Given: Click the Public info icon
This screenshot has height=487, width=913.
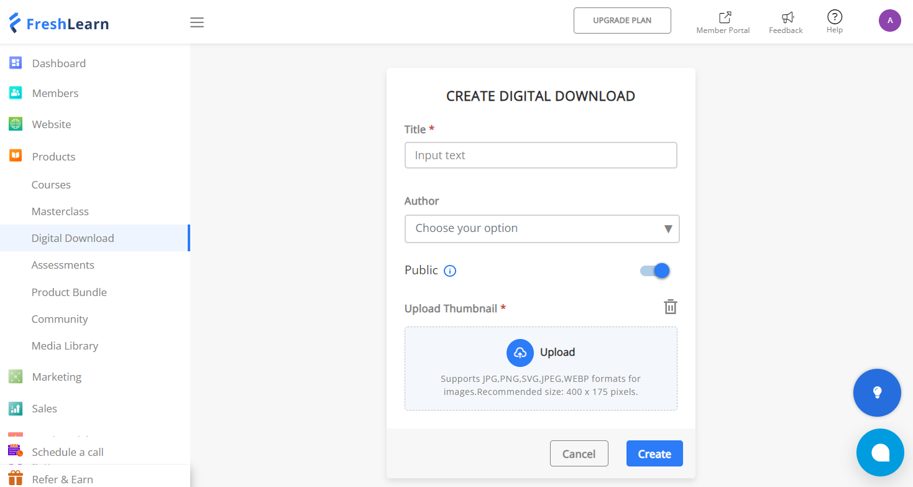Looking at the screenshot, I should 450,271.
